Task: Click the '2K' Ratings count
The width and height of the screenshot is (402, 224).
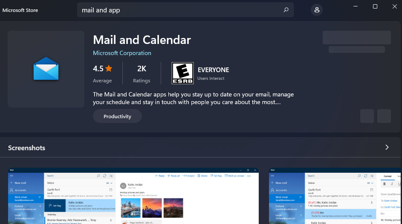Action: (x=142, y=69)
